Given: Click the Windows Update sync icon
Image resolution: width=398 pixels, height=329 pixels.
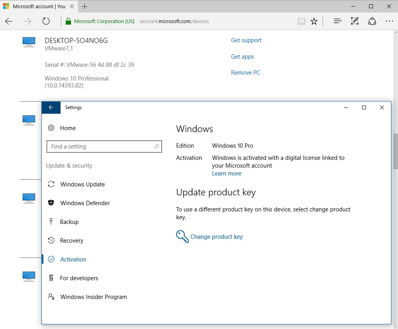Looking at the screenshot, I should (51, 184).
